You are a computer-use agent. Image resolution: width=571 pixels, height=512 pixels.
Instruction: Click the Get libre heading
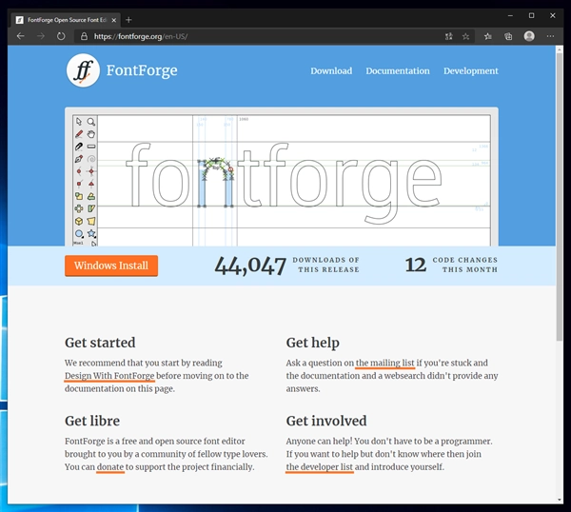tap(92, 421)
